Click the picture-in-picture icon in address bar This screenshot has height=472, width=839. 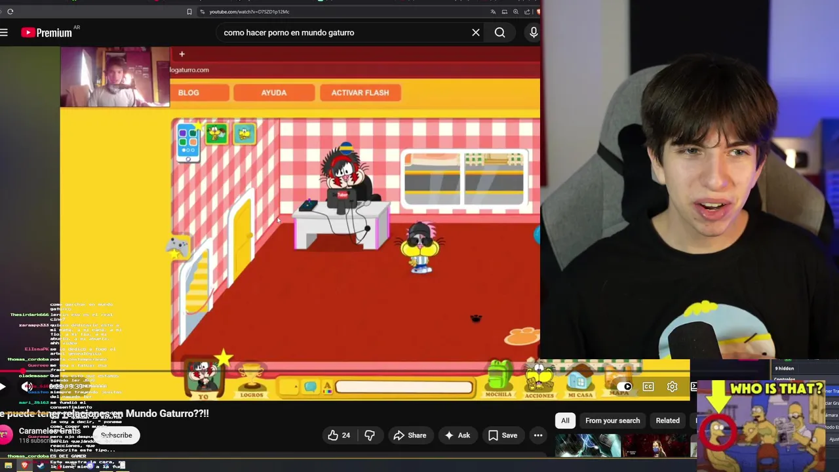pos(505,11)
